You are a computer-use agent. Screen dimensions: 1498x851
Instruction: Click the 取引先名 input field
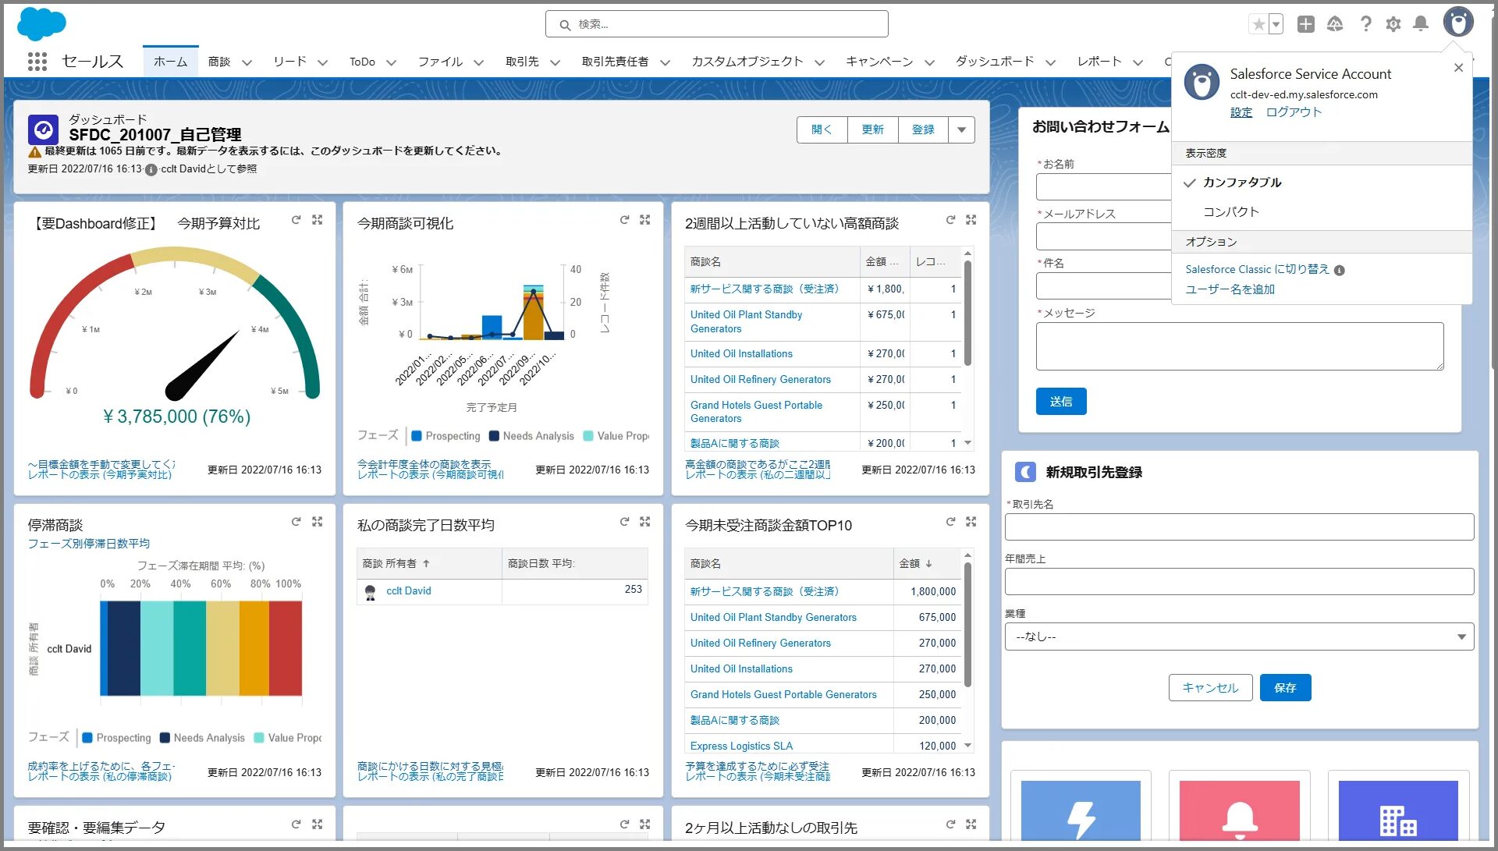point(1239,527)
